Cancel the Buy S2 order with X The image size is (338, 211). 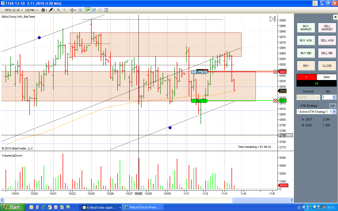[275, 72]
